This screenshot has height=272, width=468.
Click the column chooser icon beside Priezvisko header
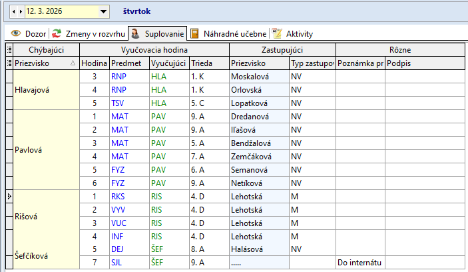pyautogui.click(x=9, y=63)
